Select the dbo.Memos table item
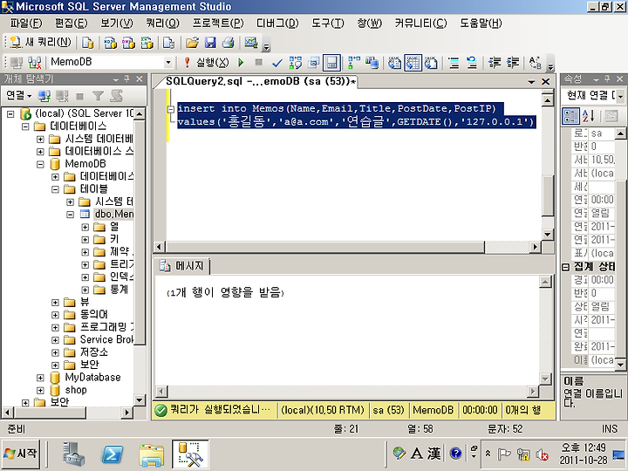Viewport: 628px width, 471px height. pos(113,214)
